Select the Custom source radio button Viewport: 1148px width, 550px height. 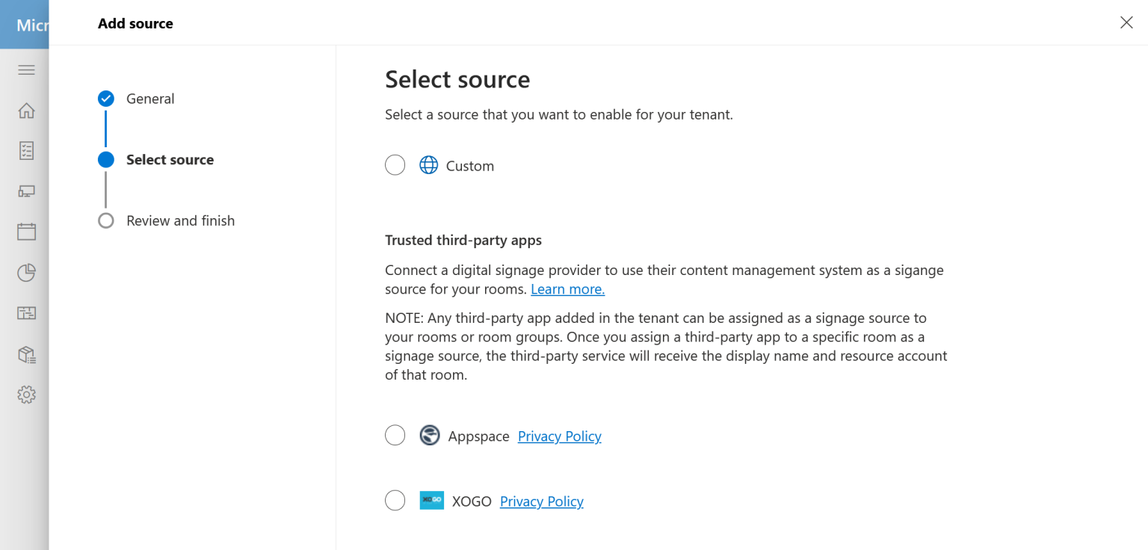point(395,164)
